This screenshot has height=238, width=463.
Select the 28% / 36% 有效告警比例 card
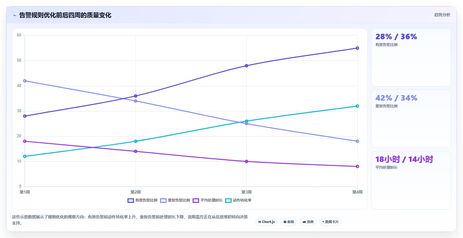point(411,57)
